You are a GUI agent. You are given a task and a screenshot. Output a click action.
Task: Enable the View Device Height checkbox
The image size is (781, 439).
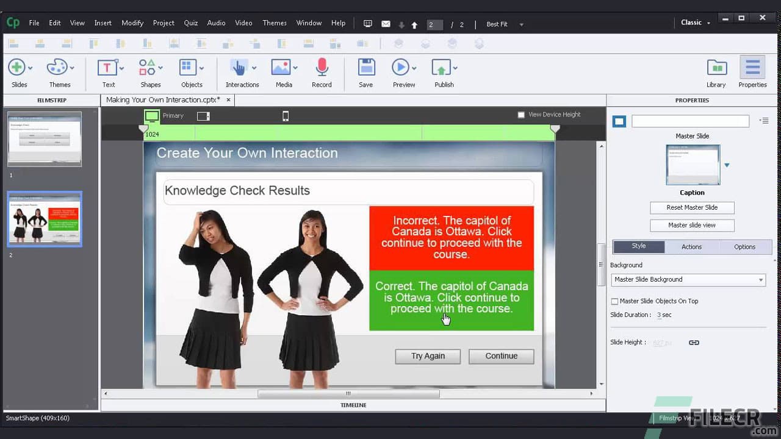point(522,114)
